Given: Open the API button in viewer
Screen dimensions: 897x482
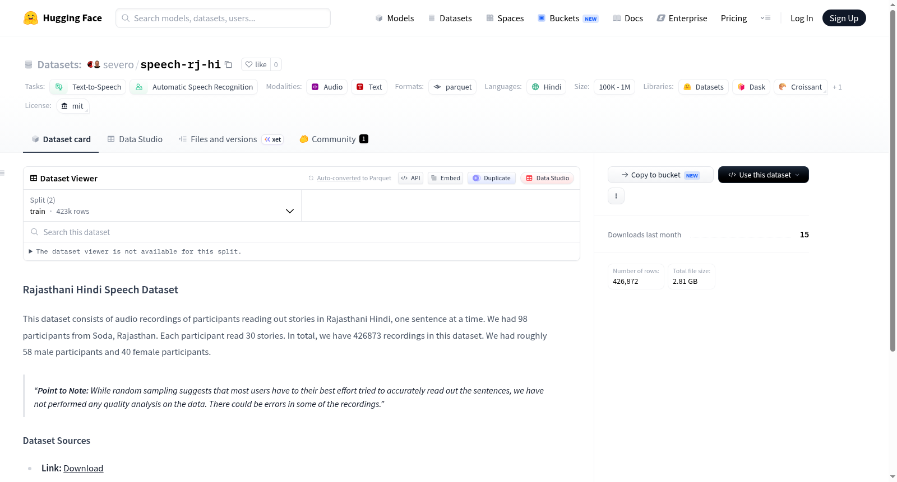Looking at the screenshot, I should [x=410, y=178].
